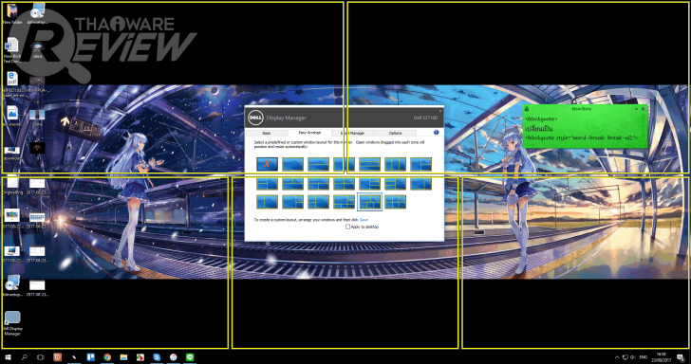Screen dimensions: 691x364
Task: Open the green LINE app on taskbar
Action: [x=190, y=357]
